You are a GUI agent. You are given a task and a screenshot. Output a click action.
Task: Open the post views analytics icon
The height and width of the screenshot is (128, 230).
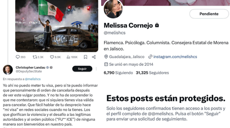[x=68, y=57]
